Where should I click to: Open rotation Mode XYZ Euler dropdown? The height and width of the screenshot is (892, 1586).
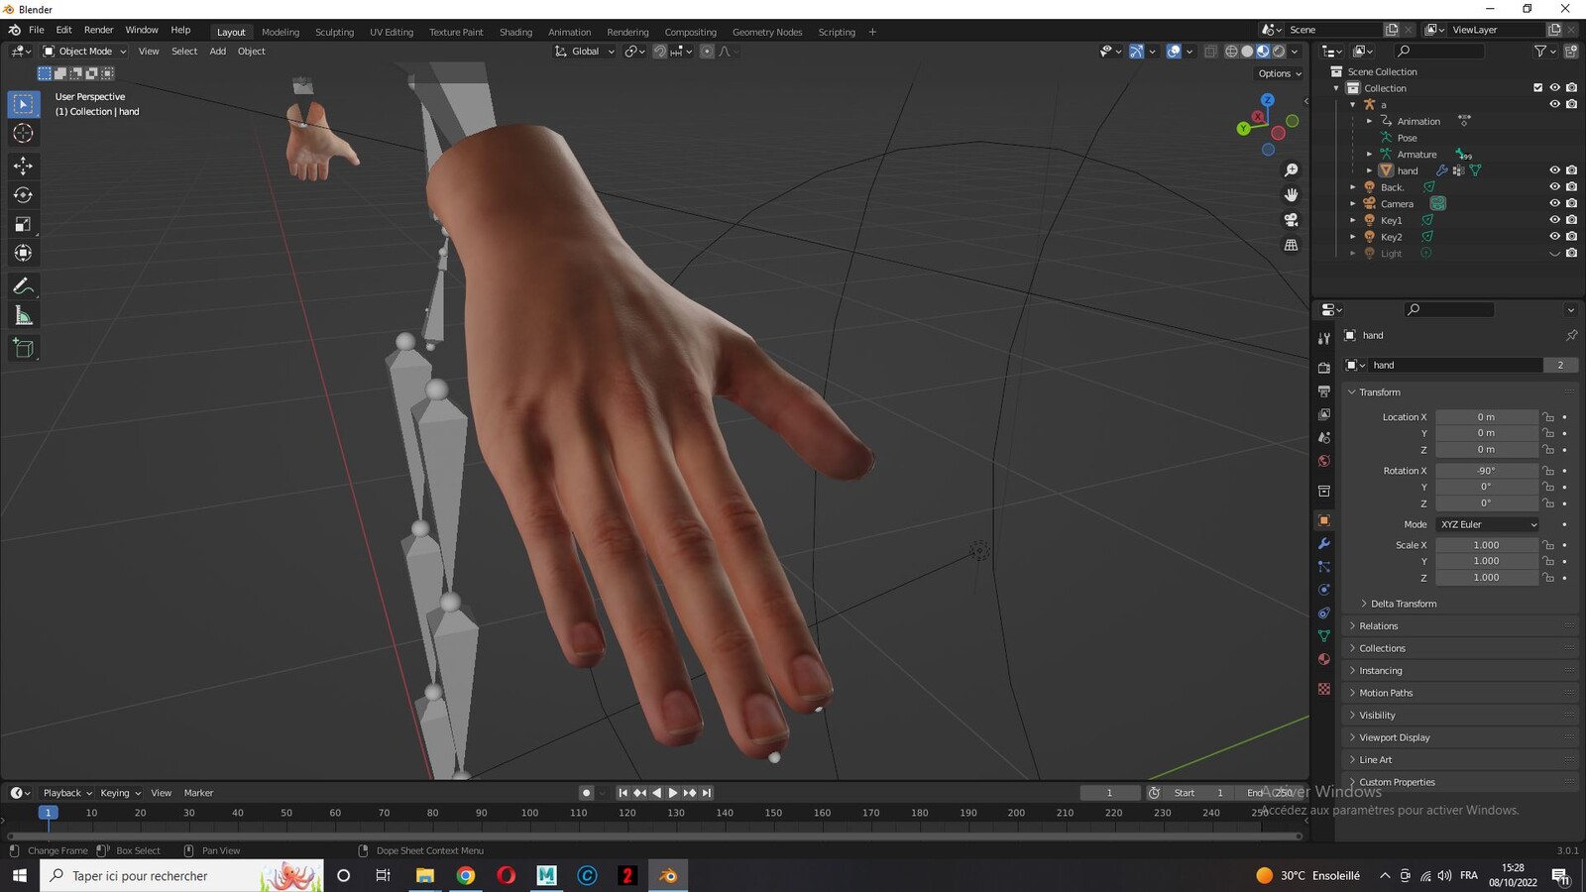click(1487, 524)
